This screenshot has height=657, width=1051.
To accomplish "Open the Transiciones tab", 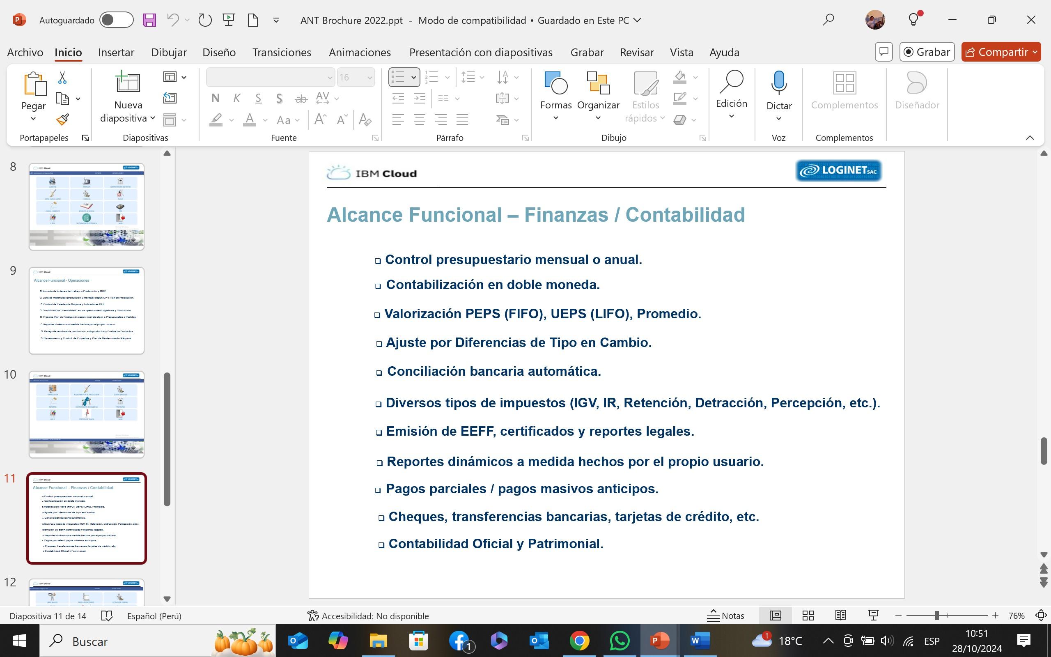I will point(281,52).
